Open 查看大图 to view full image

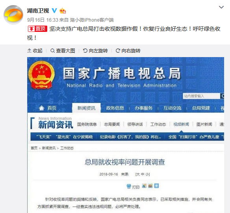pos(63,51)
